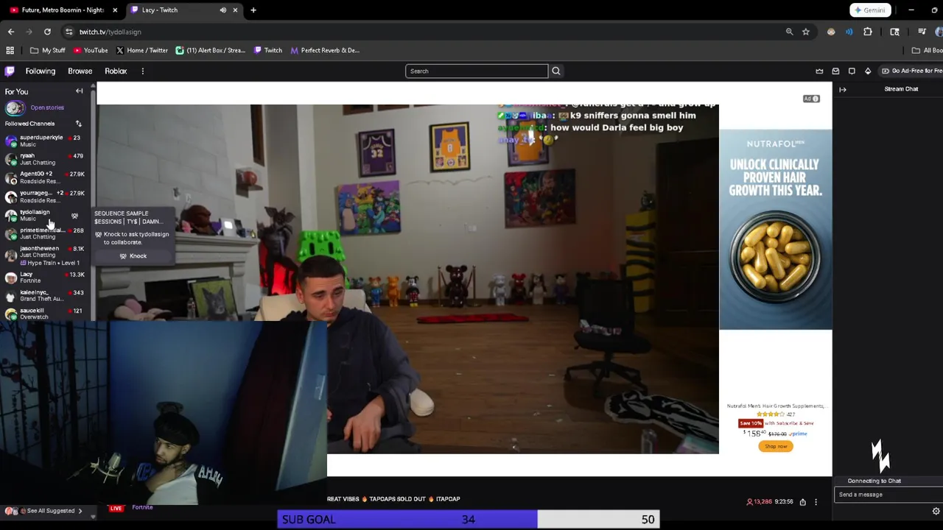
Task: Open the Twitch home logo
Action: (10, 71)
